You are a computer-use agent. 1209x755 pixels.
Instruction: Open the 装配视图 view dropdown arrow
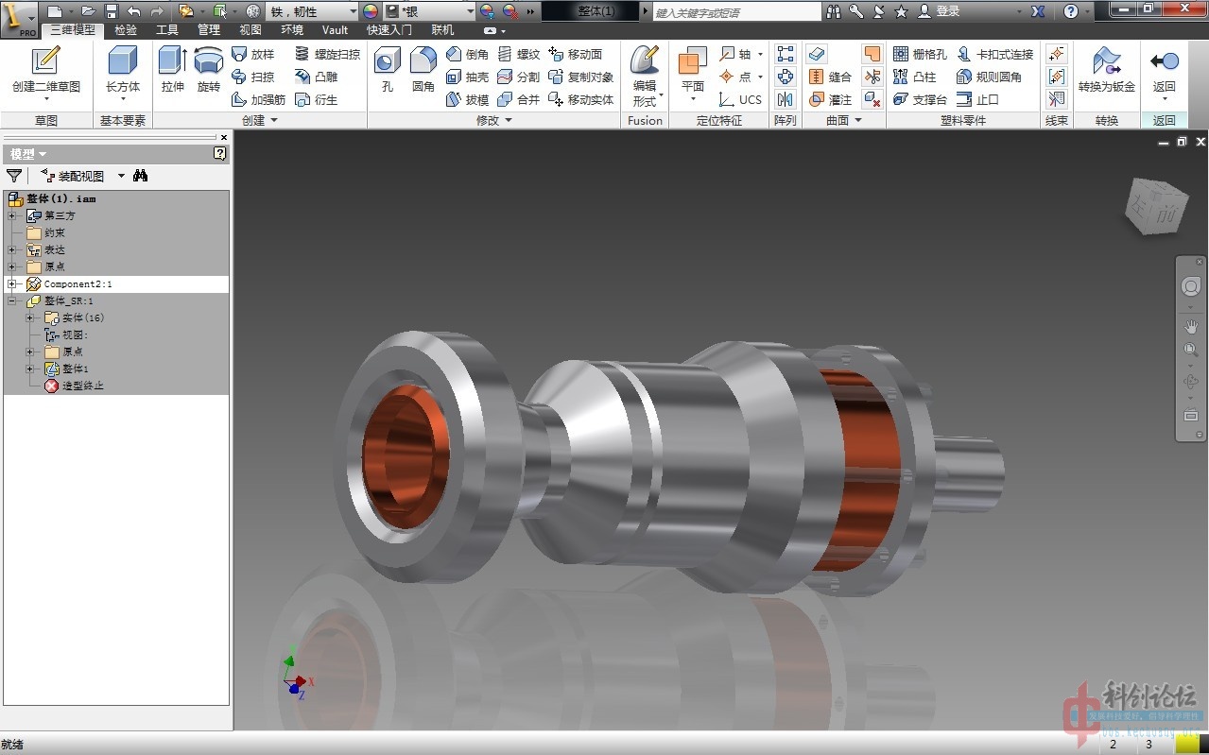(121, 176)
